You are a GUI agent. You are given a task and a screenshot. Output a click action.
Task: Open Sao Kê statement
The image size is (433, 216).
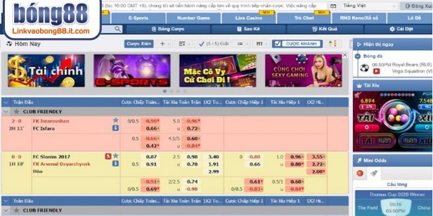click(248, 29)
